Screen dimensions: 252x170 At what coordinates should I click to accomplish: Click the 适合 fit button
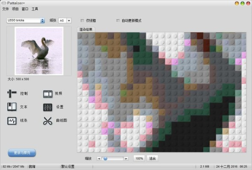point(152,159)
